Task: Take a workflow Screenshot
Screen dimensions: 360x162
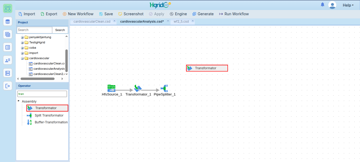Action: tap(131, 14)
